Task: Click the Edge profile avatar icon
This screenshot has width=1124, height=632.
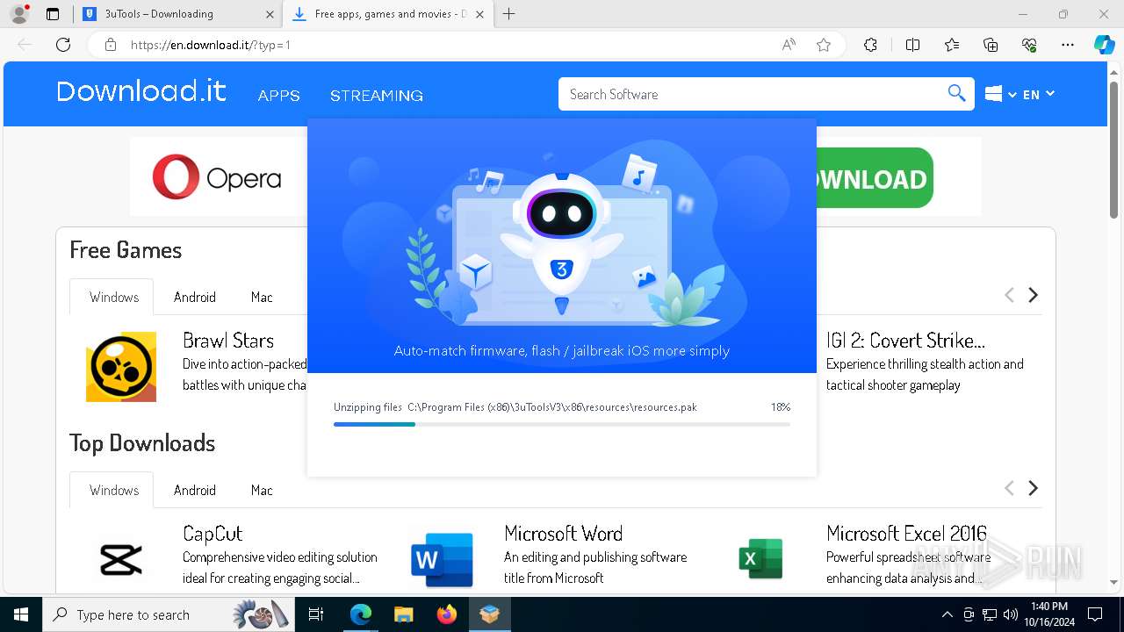Action: [x=19, y=14]
